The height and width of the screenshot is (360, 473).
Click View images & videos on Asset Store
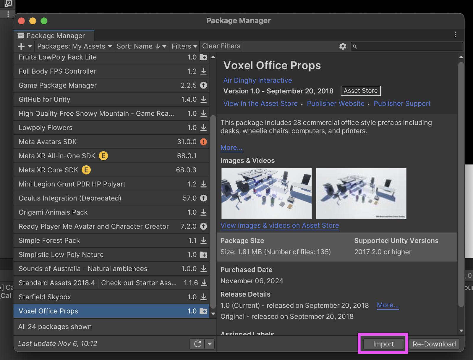coord(280,225)
